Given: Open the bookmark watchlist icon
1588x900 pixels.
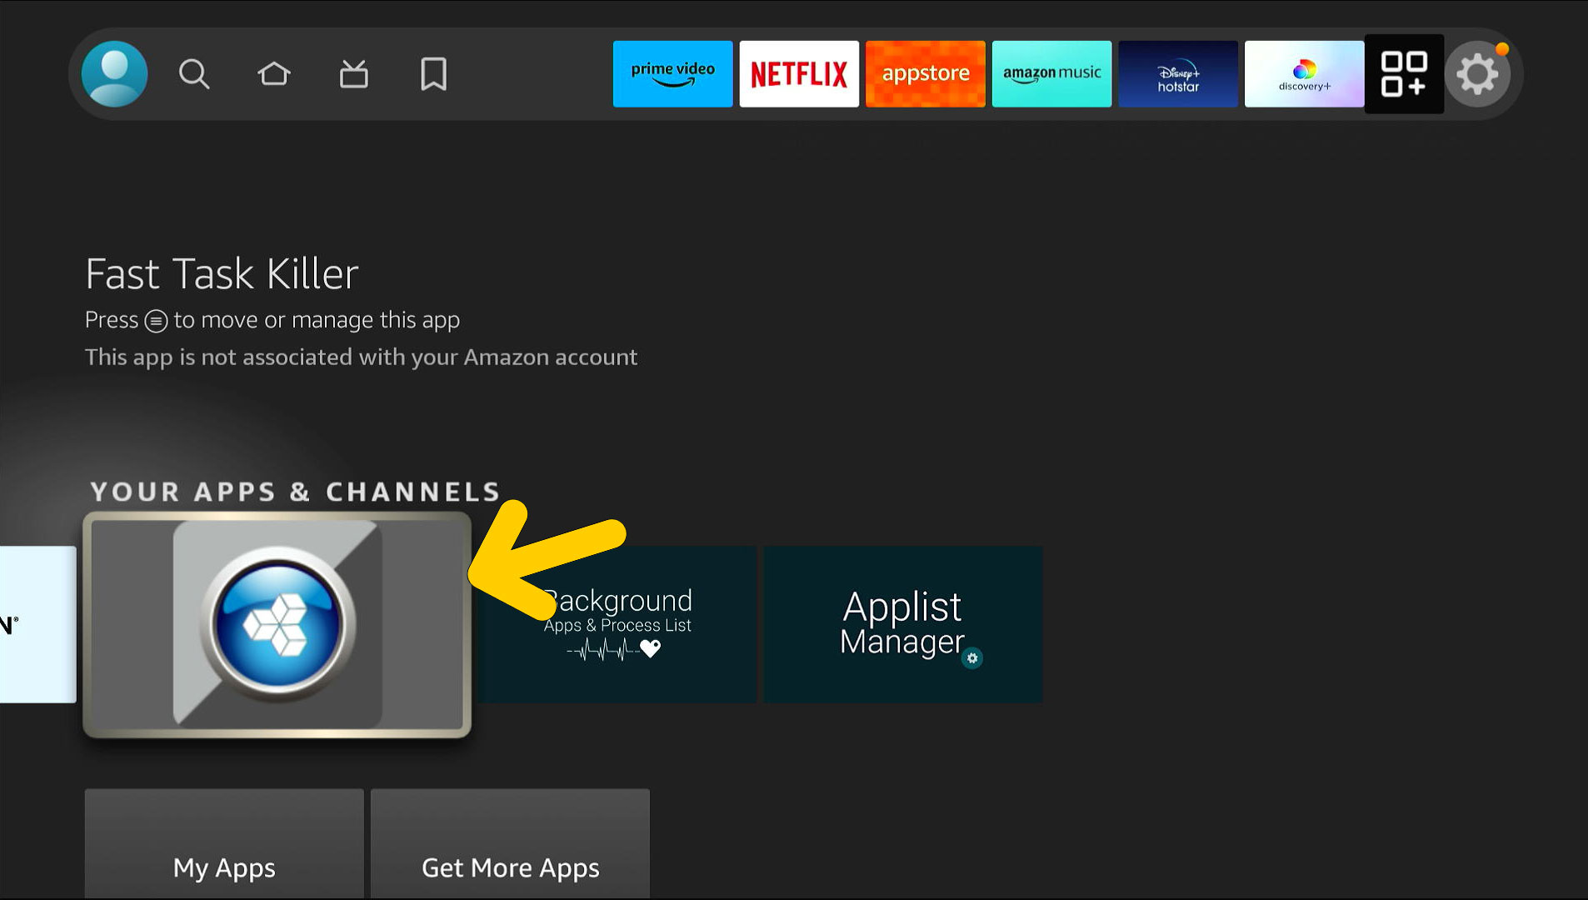Looking at the screenshot, I should click(x=434, y=74).
